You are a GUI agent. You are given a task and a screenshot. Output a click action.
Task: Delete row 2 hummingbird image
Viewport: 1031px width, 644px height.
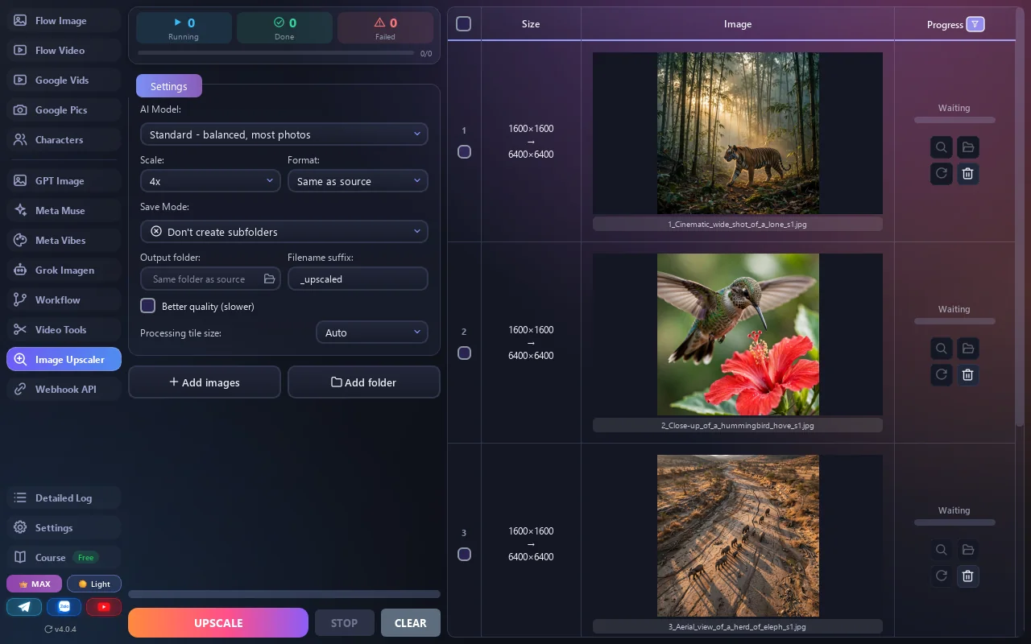[x=968, y=374]
